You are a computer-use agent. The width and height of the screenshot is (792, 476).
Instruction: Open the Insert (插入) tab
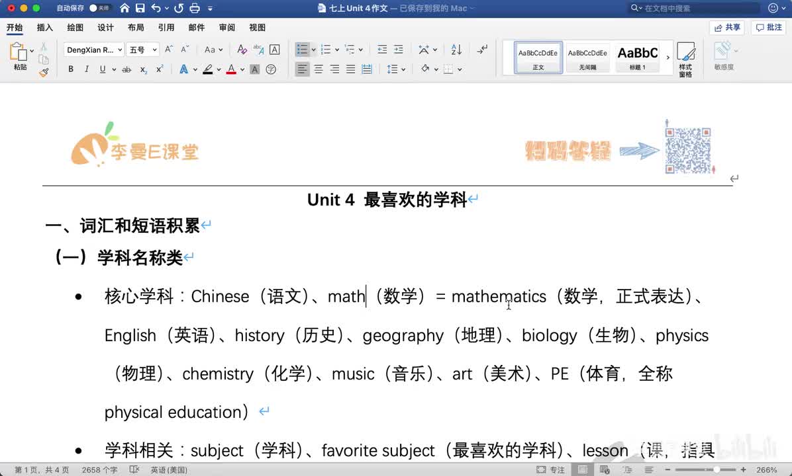click(x=45, y=27)
